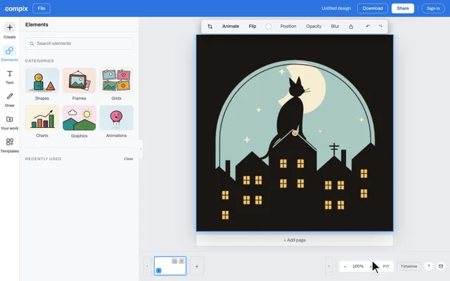This screenshot has height=281, width=450.
Task: Open the Create panel in the sidebar
Action: point(9,31)
